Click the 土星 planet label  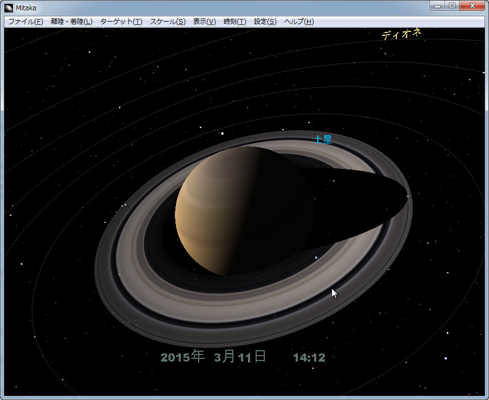[x=323, y=139]
